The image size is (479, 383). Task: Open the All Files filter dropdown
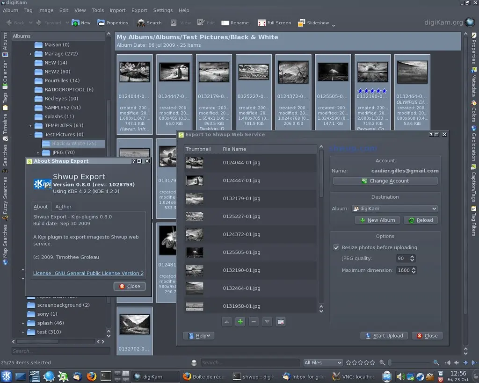click(x=323, y=362)
